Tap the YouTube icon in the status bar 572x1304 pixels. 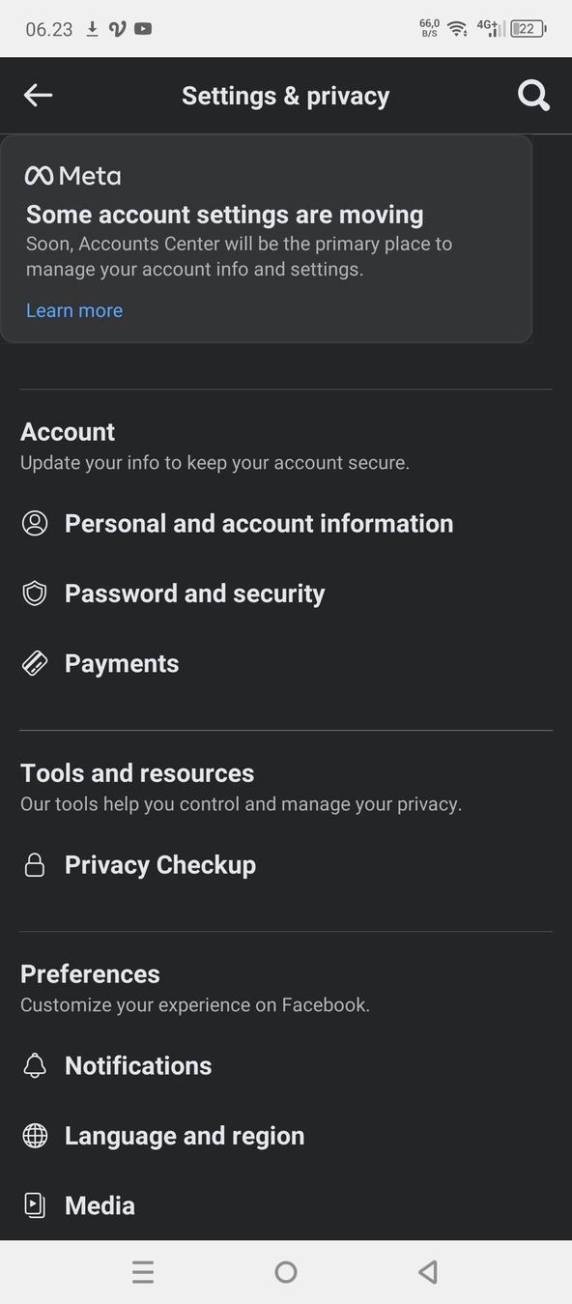(141, 29)
